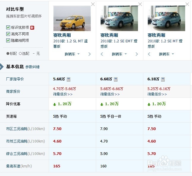Click the 市郊工况油耗 row label
This screenshot has width=192, height=176.
pos(26,141)
